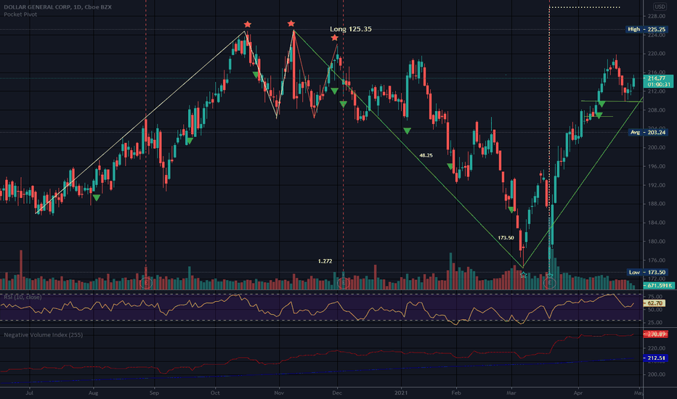Click the 228.00 price axis label

(x=656, y=17)
